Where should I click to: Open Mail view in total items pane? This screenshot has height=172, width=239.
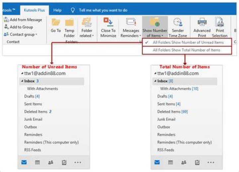click(157, 162)
